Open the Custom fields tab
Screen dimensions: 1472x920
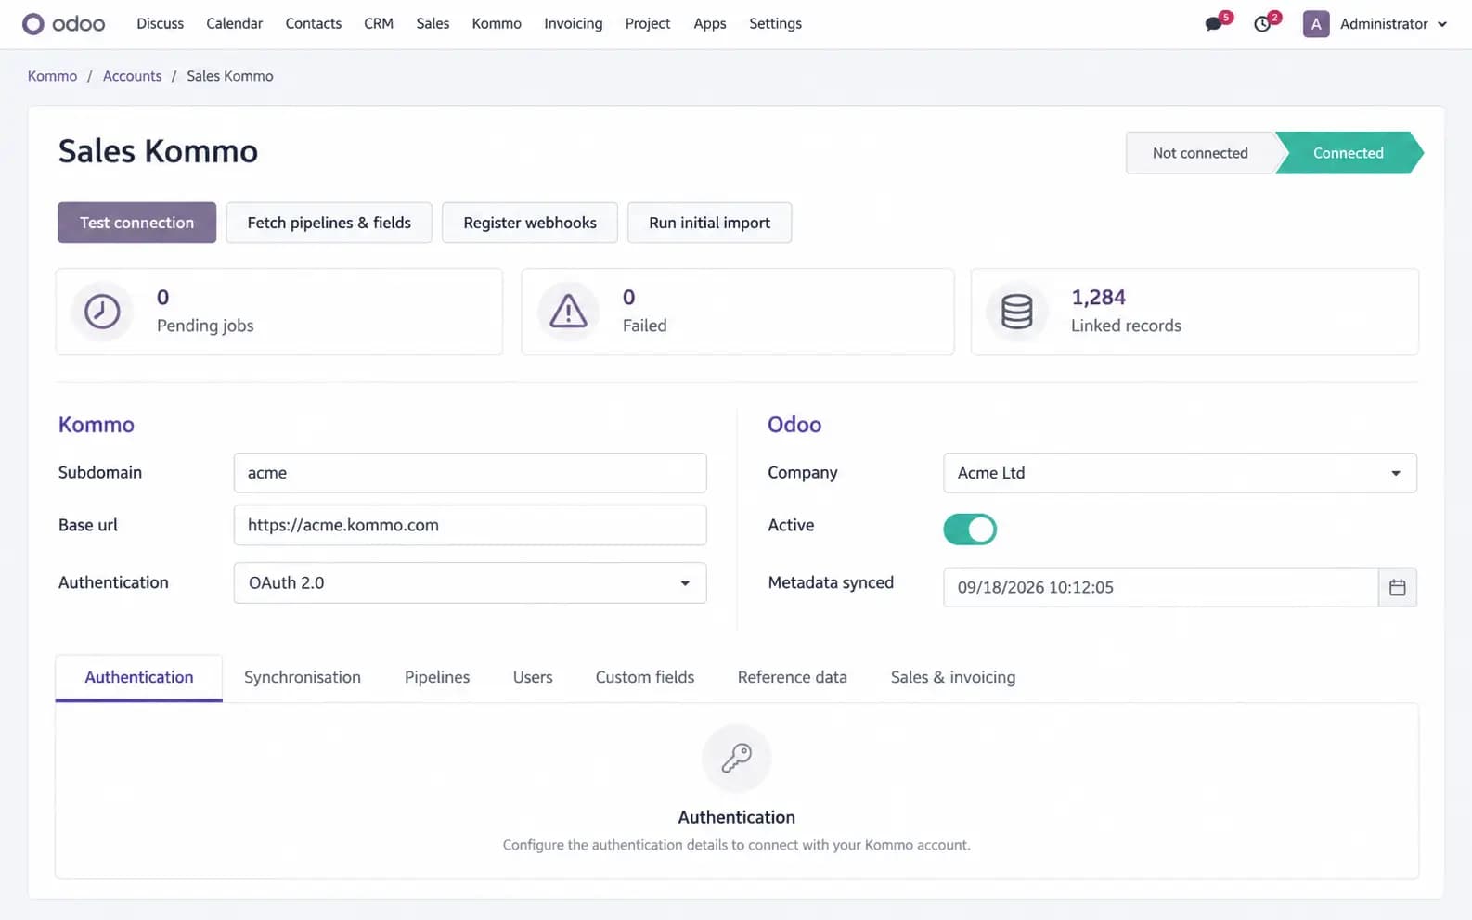[x=645, y=677]
